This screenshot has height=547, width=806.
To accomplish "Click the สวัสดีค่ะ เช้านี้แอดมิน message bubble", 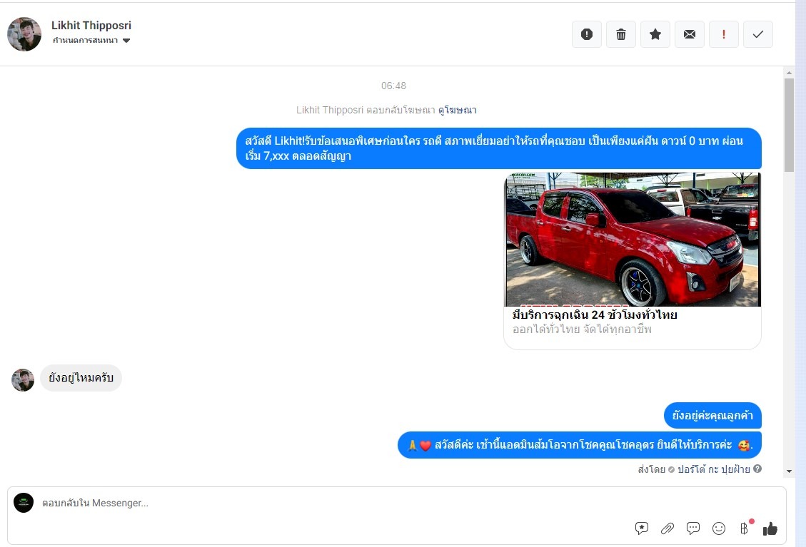I will tap(579, 445).
